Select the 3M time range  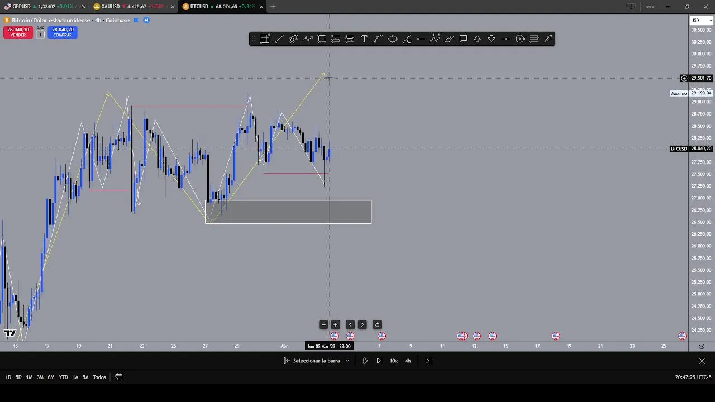tap(40, 377)
